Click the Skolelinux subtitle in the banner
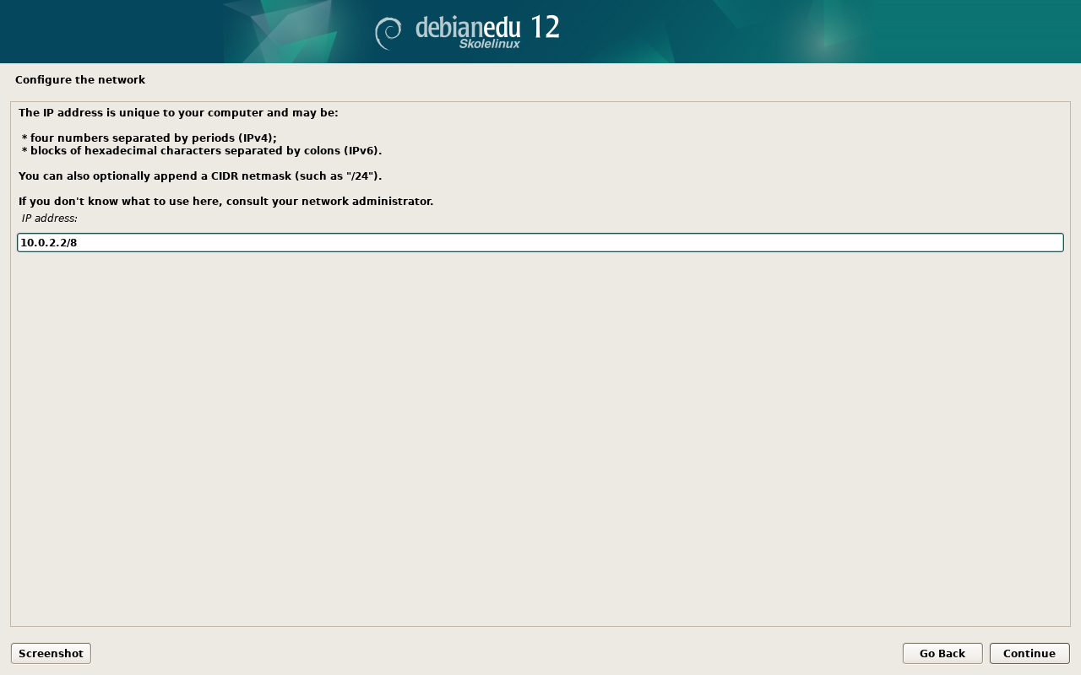The height and width of the screenshot is (675, 1081). pyautogui.click(x=489, y=44)
